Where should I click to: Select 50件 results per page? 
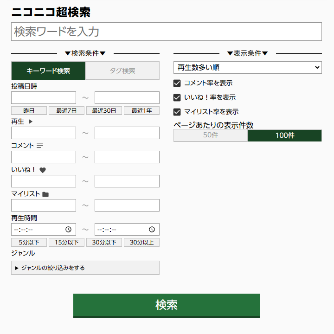pyautogui.click(x=211, y=135)
